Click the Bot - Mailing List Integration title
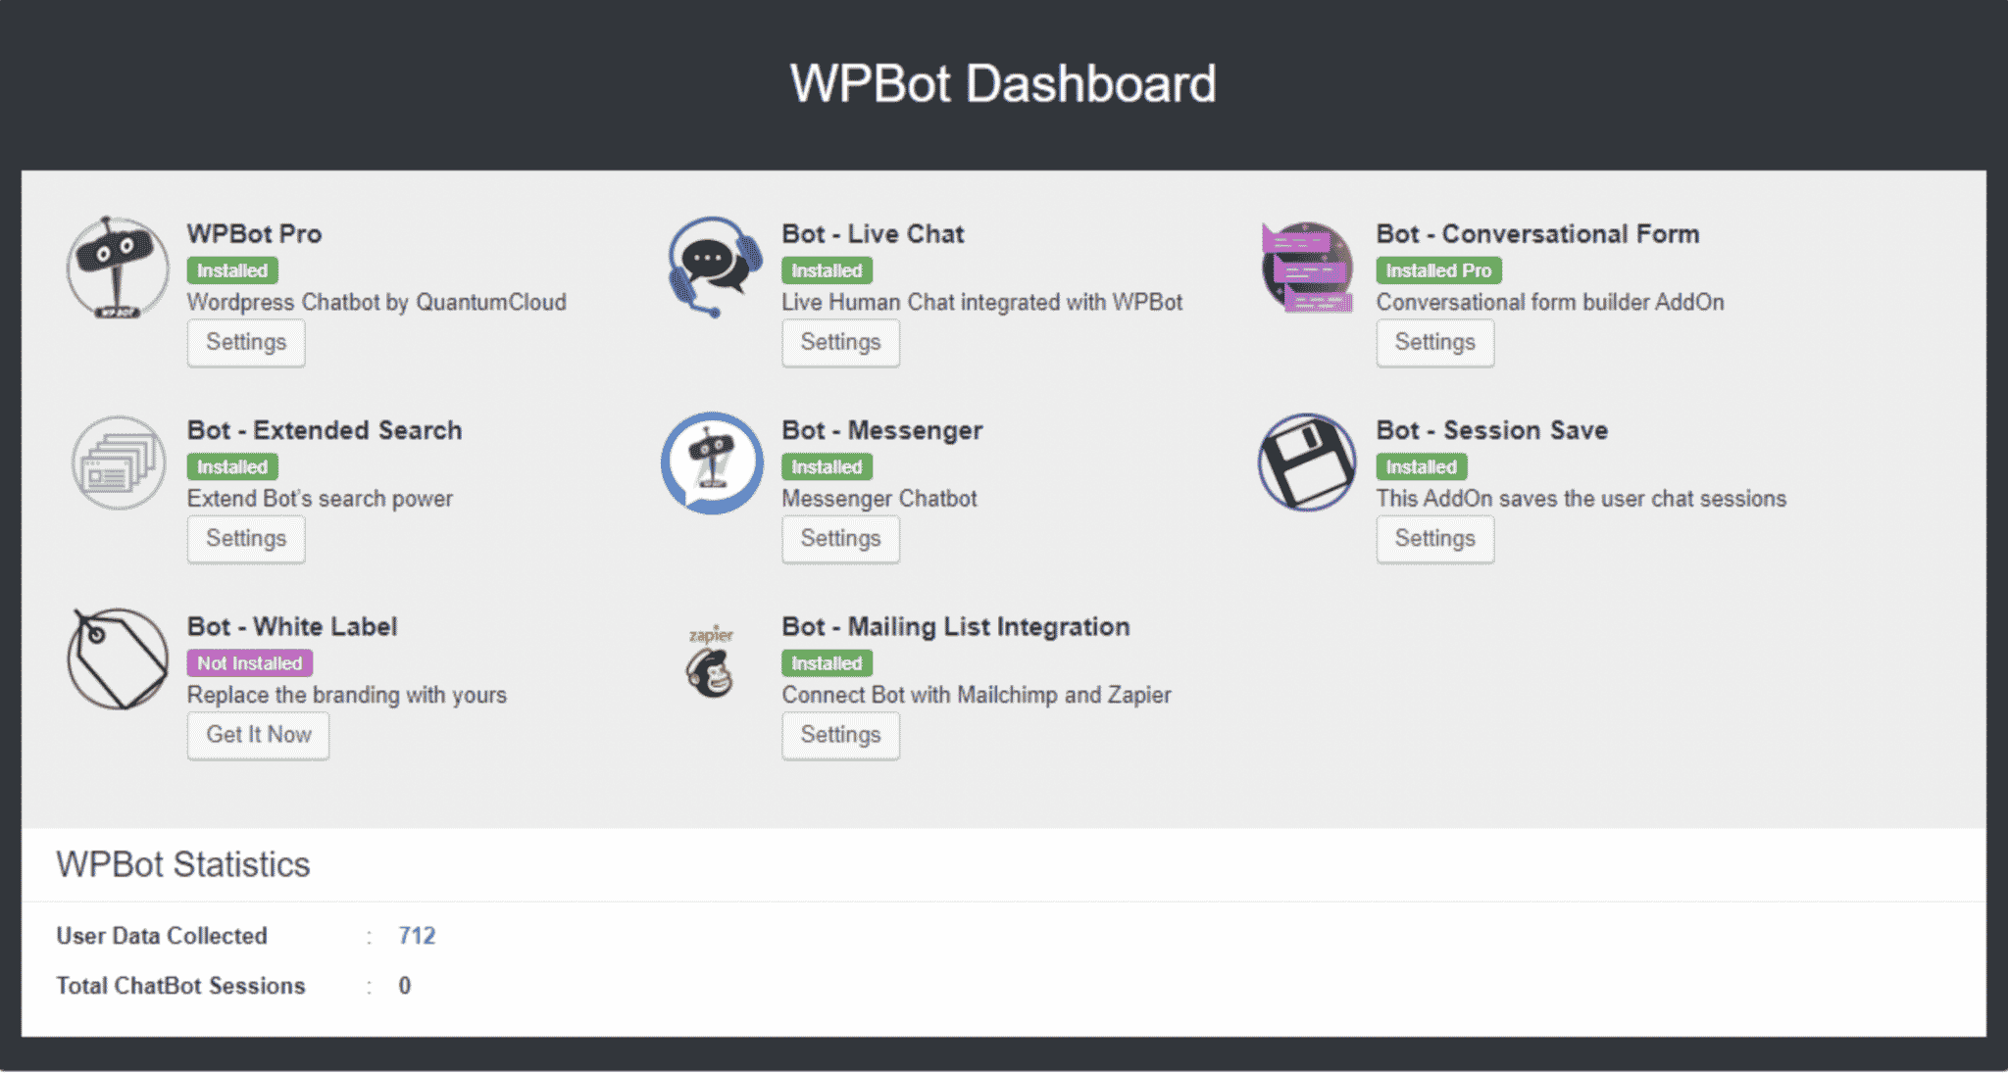 [955, 626]
